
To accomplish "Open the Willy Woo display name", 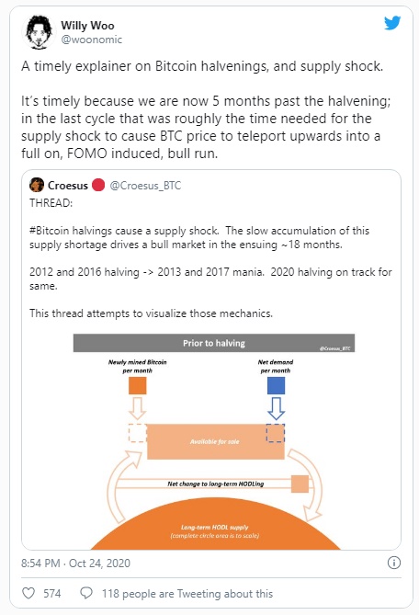I will [x=87, y=26].
